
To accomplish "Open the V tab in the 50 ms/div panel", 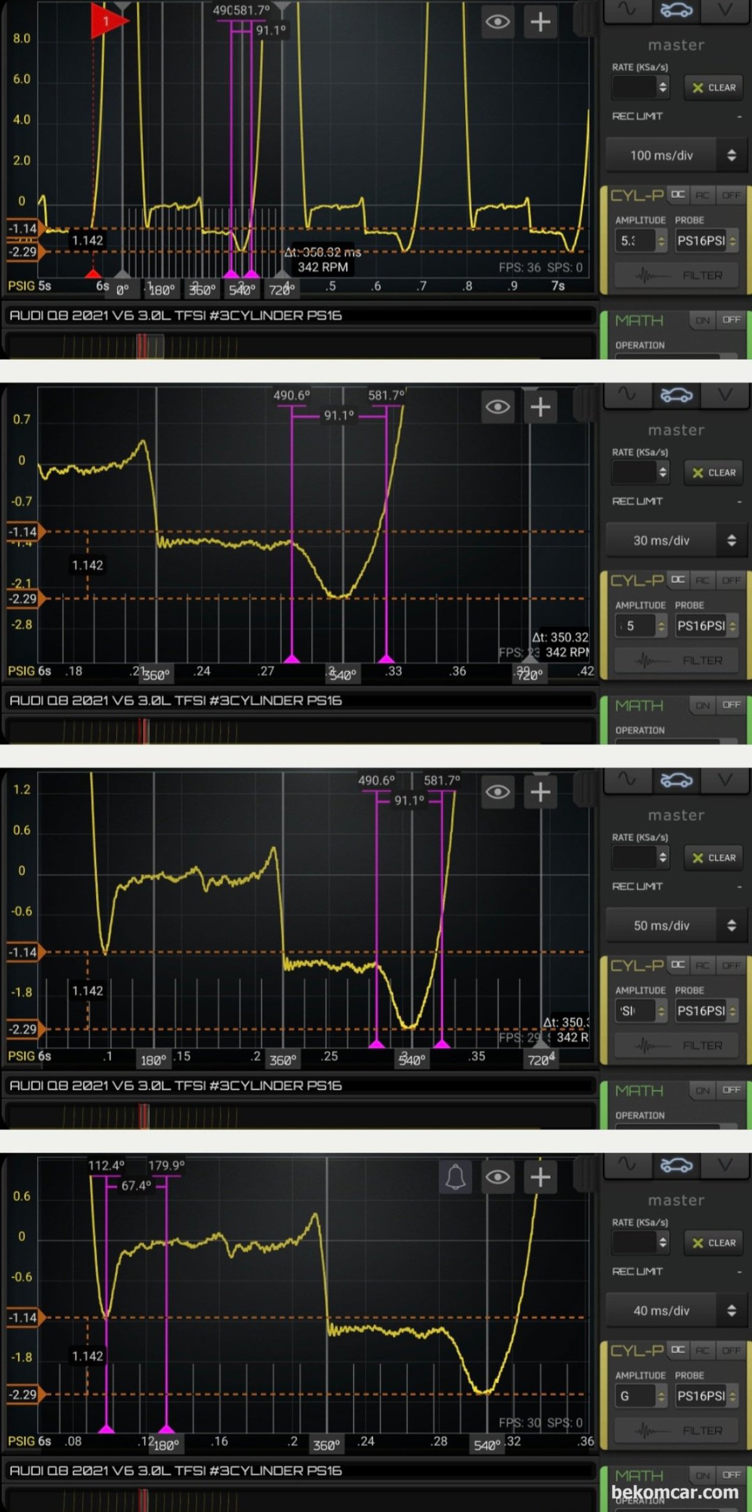I will (725, 780).
